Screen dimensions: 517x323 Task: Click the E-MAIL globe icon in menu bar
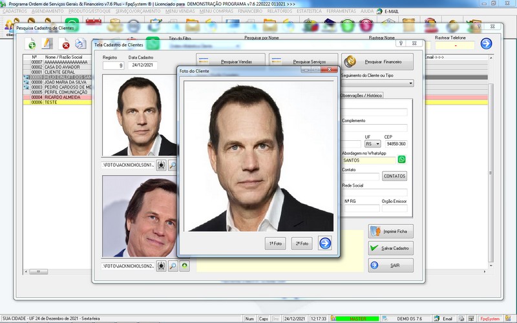tap(379, 11)
